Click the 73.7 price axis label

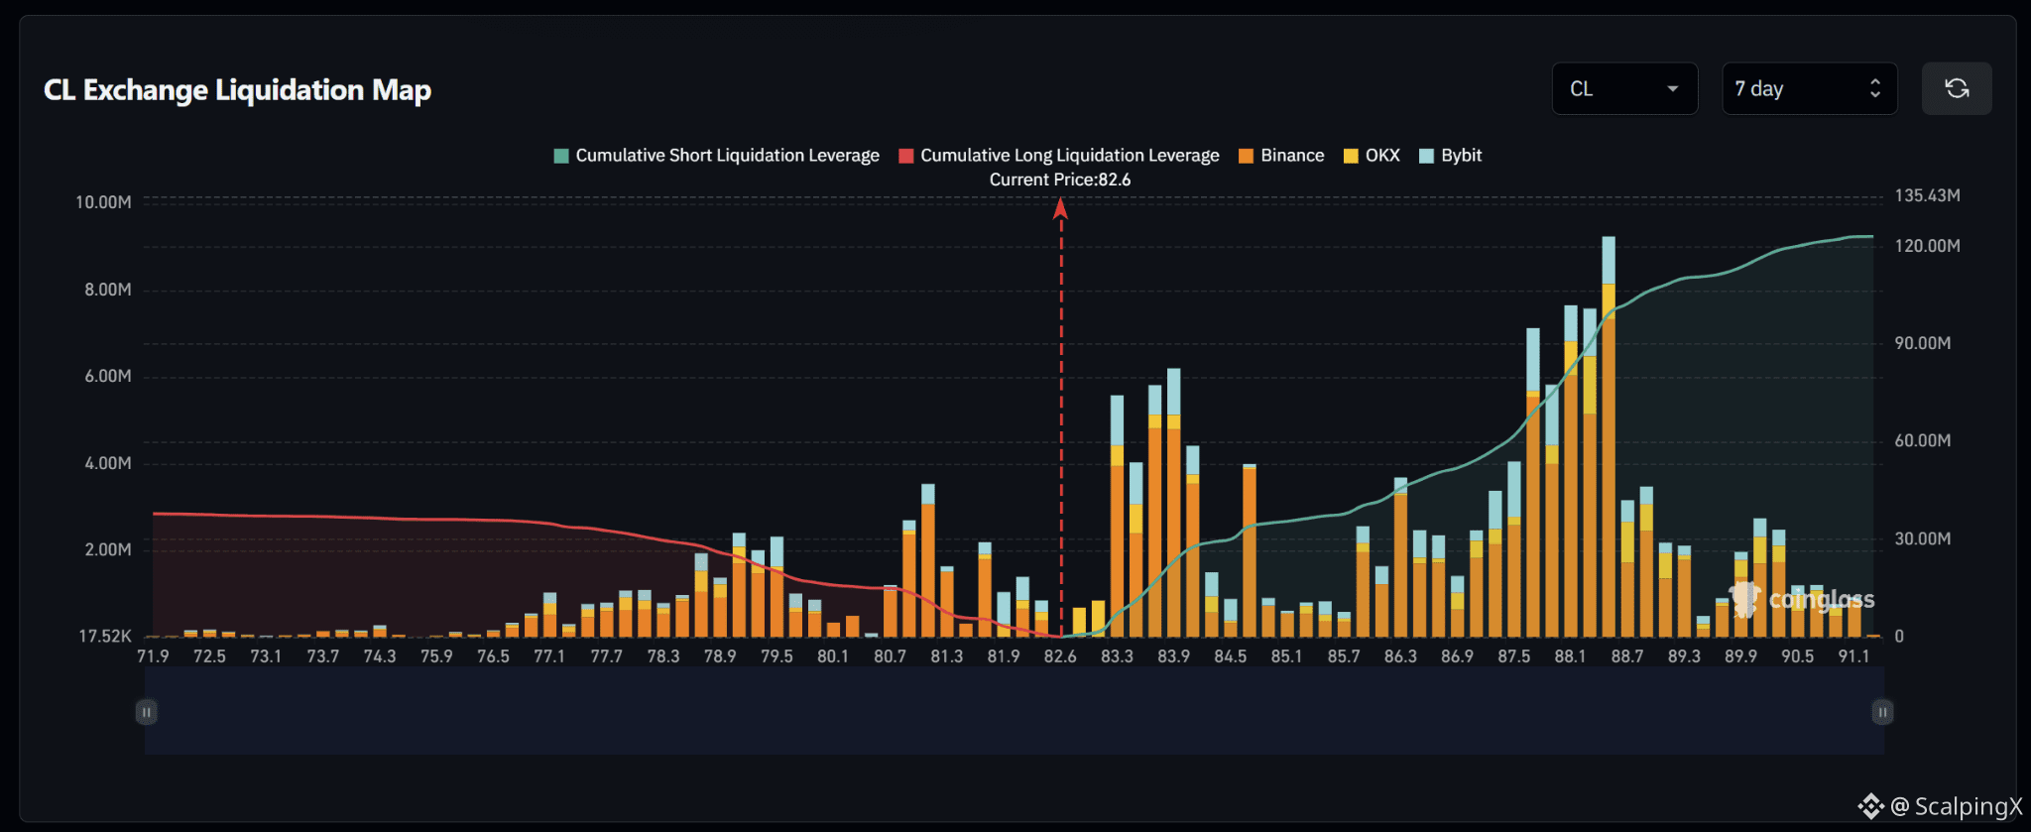click(x=322, y=656)
